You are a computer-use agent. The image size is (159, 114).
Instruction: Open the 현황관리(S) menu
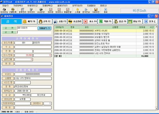click(x=32, y=6)
